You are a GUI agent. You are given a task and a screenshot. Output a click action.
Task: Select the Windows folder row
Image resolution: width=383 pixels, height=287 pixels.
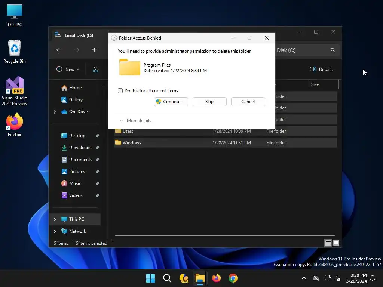pyautogui.click(x=225, y=143)
